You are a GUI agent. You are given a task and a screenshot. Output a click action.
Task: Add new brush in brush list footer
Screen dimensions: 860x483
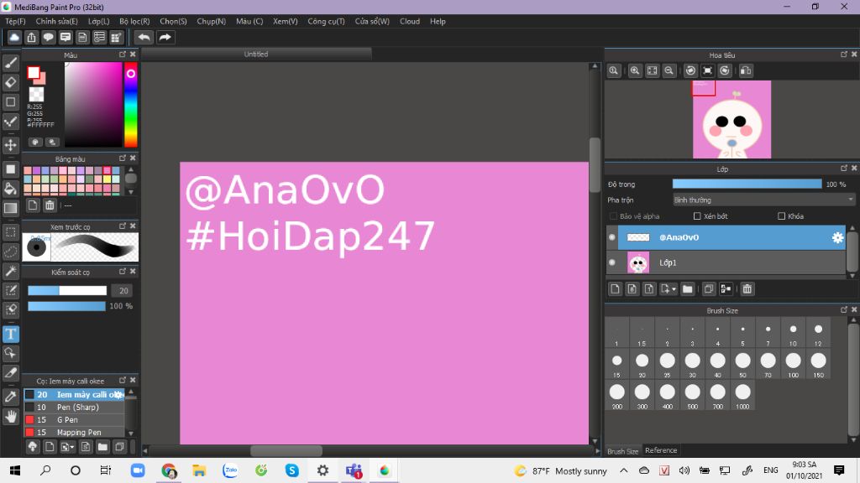50,447
